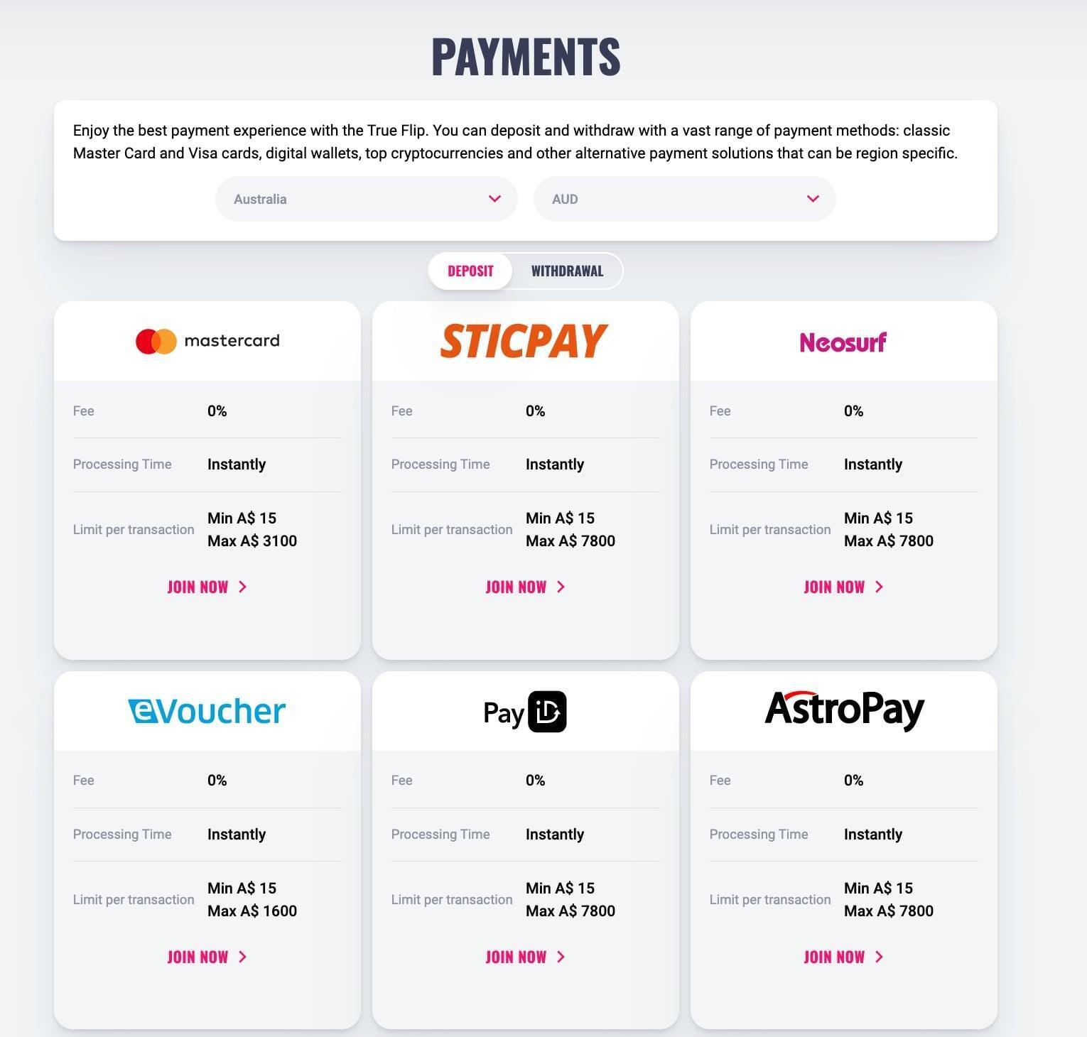The image size is (1087, 1037).
Task: Click arrow icon beside Mastercard Join Now
Action: pos(243,587)
